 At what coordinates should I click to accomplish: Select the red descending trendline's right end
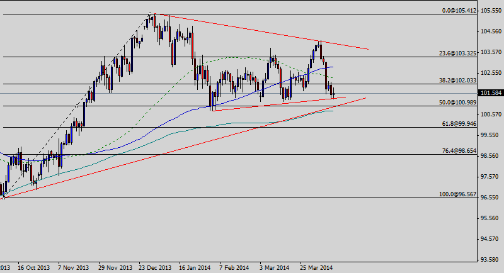[x=367, y=49]
